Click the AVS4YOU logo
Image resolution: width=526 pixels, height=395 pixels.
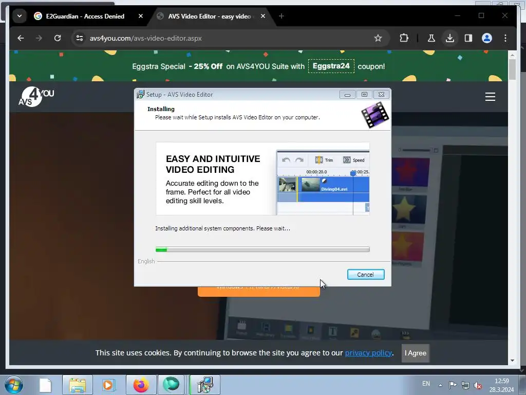pyautogui.click(x=36, y=97)
